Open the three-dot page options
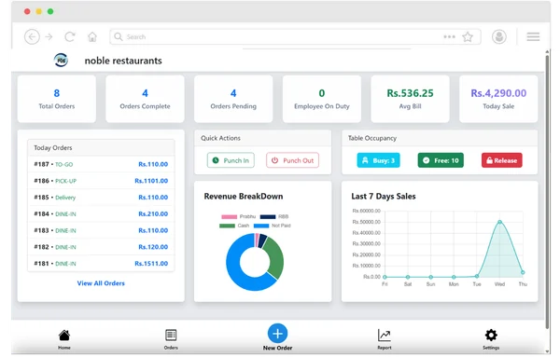Viewport: 560px width, 357px height. coord(449,36)
